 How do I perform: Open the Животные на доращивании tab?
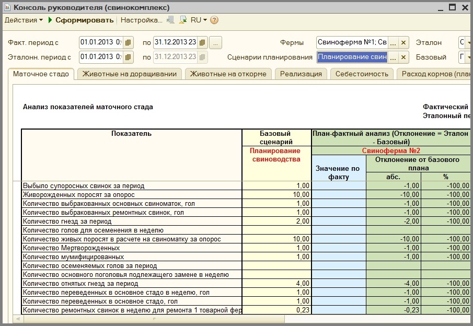click(x=130, y=74)
